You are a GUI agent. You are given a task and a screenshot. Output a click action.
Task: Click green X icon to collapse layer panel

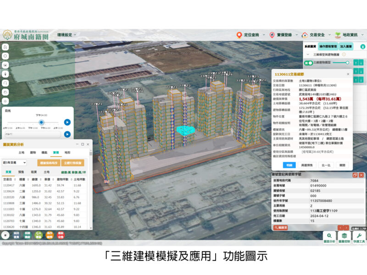362,47
